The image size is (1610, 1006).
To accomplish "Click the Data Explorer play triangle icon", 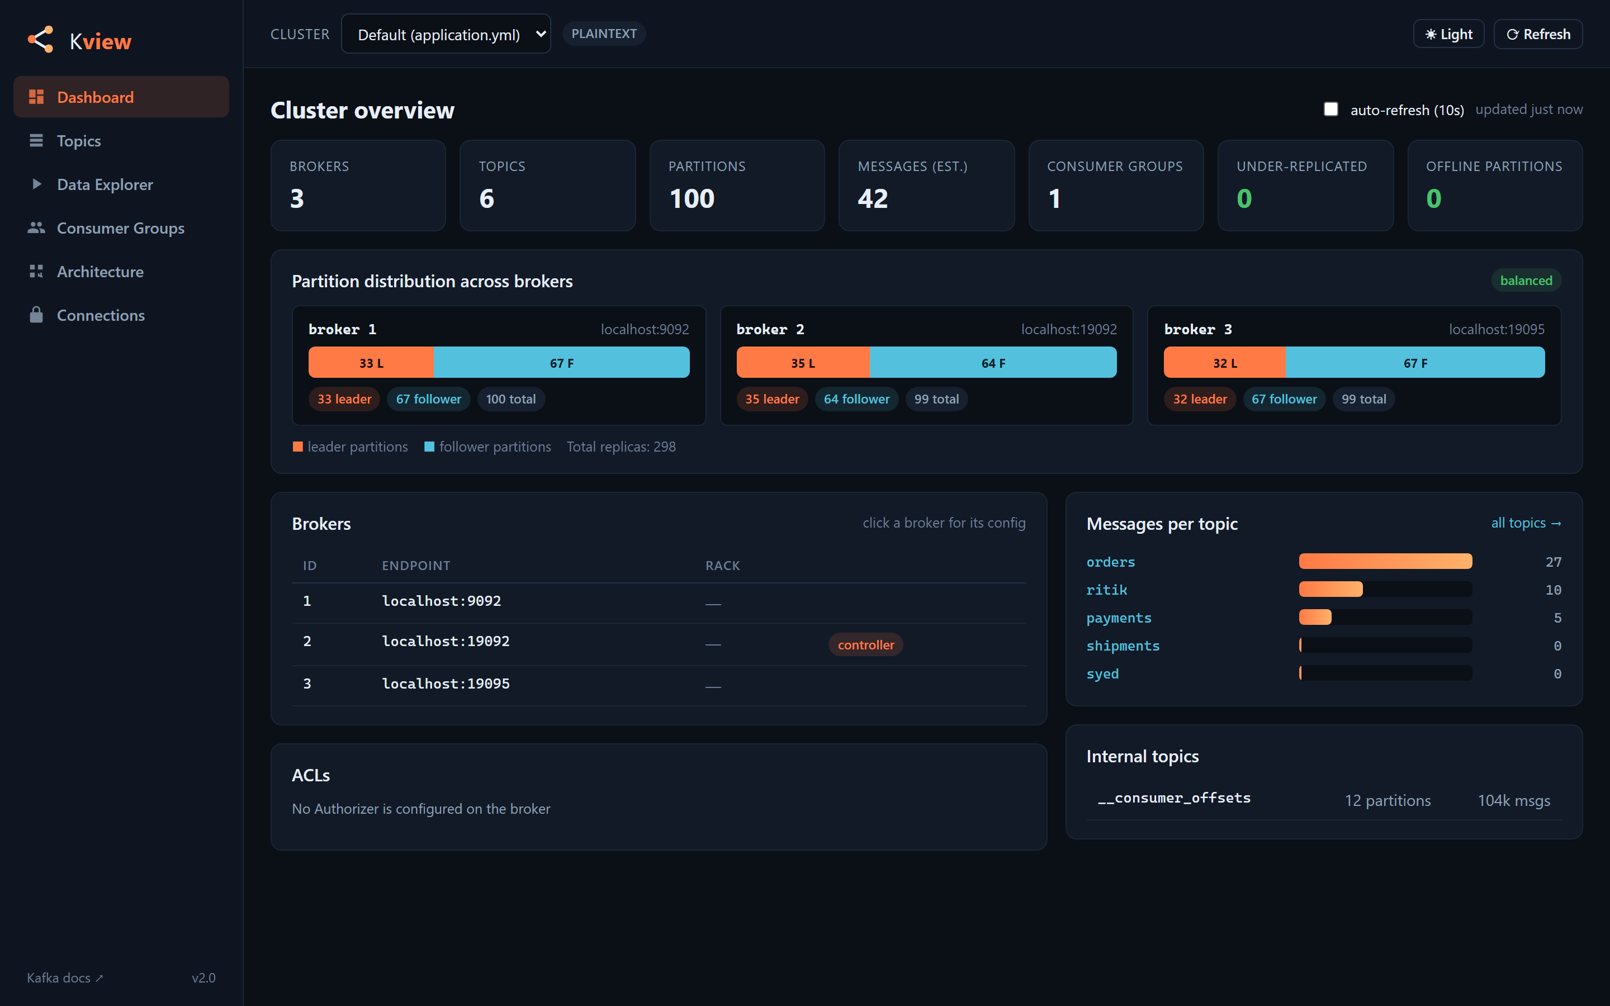I will [37, 184].
